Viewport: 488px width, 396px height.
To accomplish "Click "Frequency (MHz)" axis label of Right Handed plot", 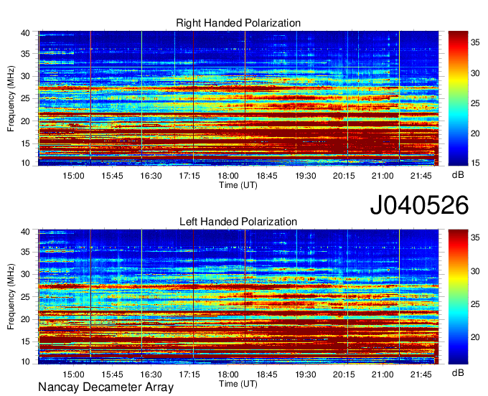I will (x=11, y=98).
